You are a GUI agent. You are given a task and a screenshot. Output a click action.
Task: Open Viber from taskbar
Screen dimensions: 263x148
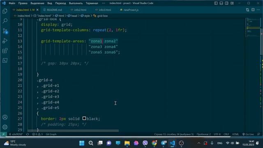click(x=145, y=143)
